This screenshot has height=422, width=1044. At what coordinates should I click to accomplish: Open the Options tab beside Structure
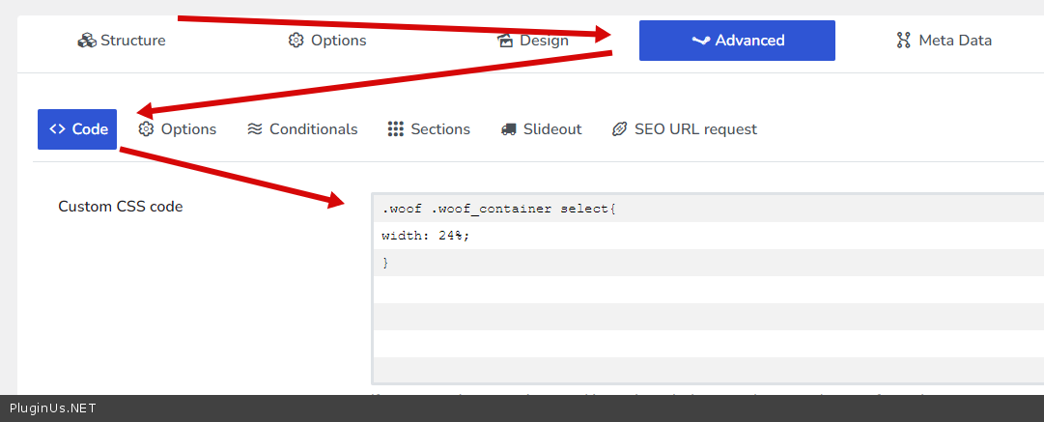pyautogui.click(x=327, y=41)
